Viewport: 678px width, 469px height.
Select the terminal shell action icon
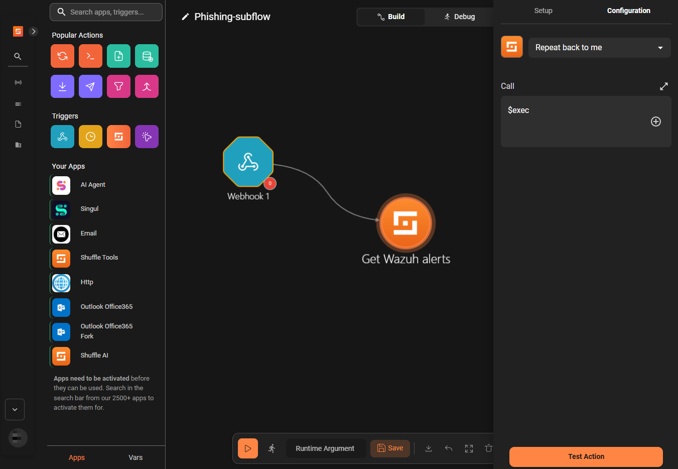click(90, 56)
